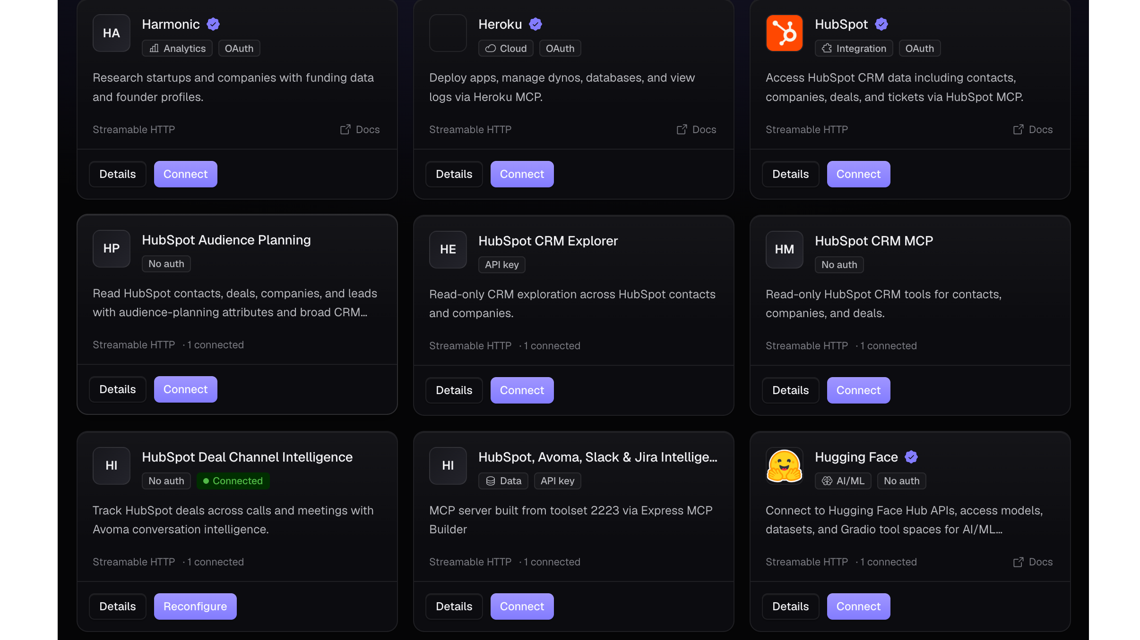Screen dimensions: 1140x640
Task: Click the Heroku card title
Action: pos(500,24)
